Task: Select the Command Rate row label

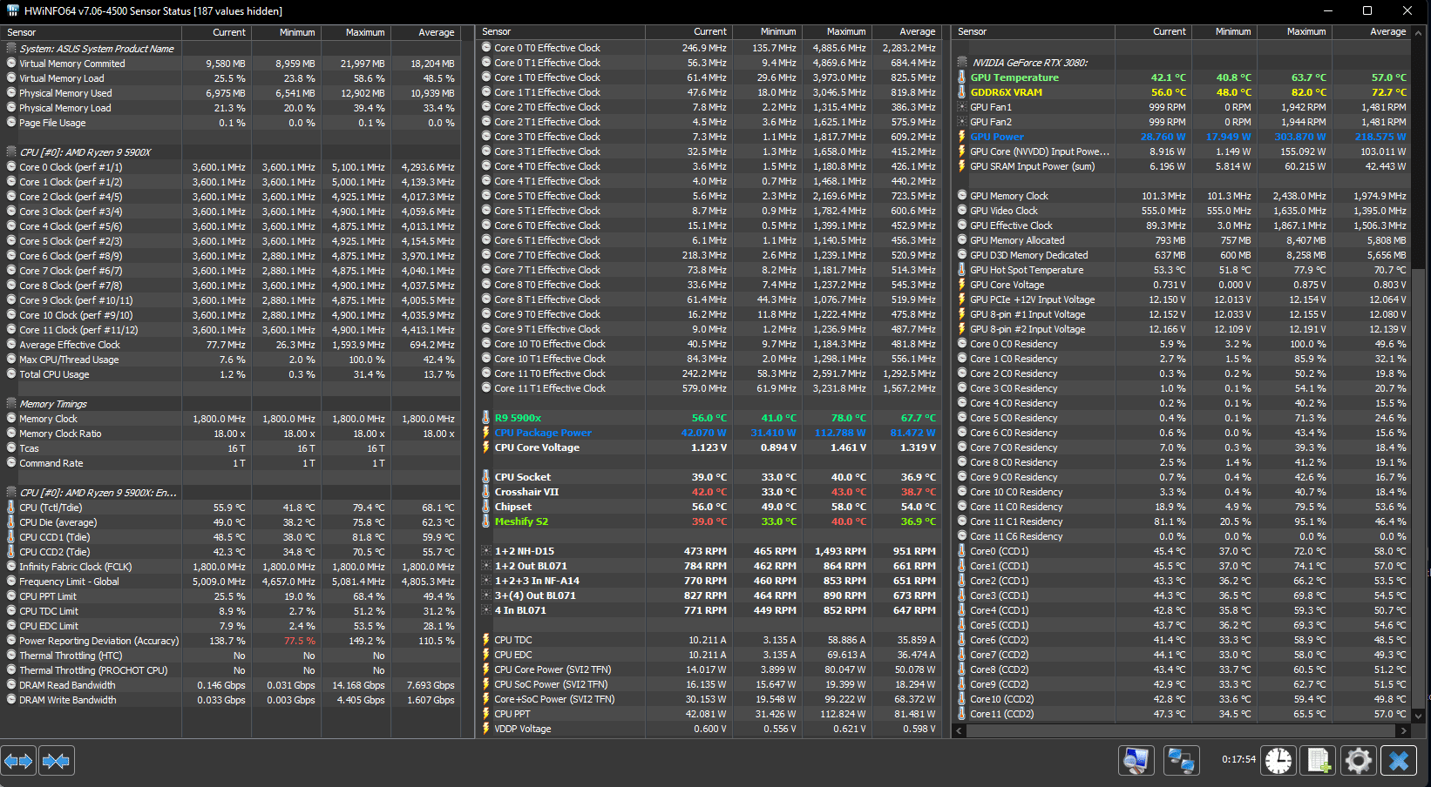Action: click(51, 463)
